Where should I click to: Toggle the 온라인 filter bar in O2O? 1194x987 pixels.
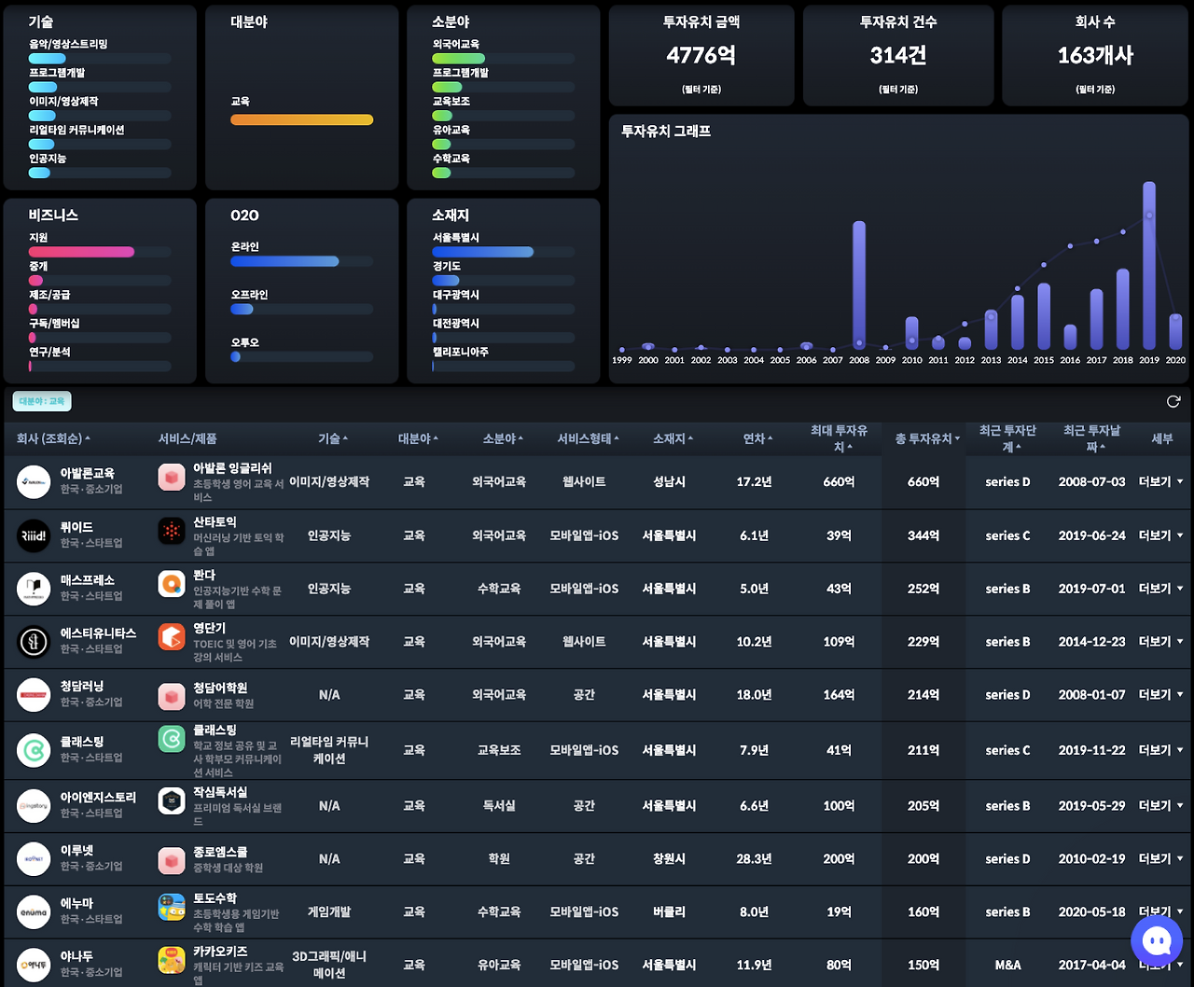click(285, 261)
